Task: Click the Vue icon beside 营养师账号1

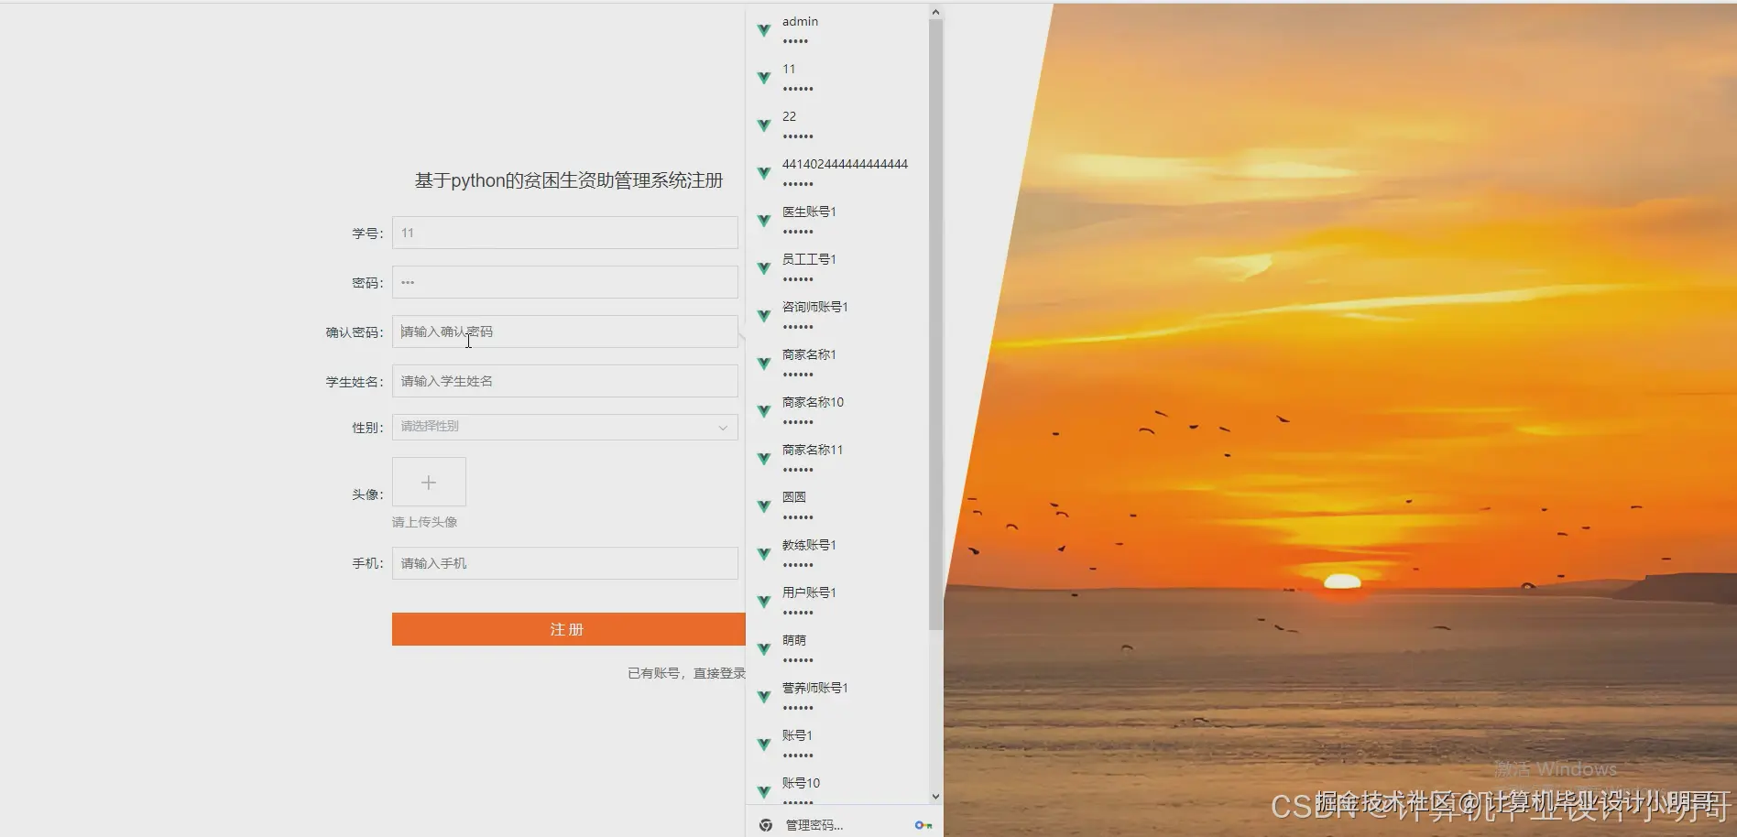Action: click(763, 696)
